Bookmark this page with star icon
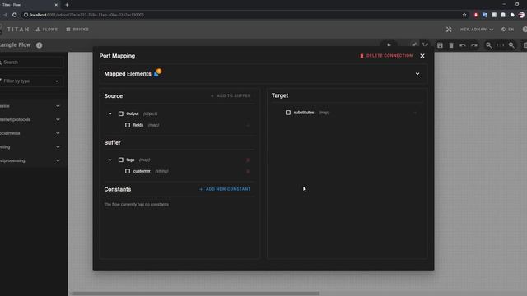This screenshot has width=527, height=296. tap(464, 15)
